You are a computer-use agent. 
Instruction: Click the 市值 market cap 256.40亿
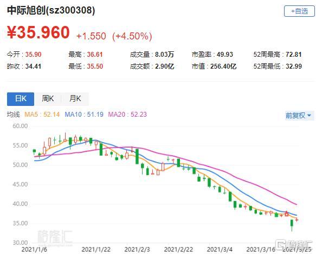[x=223, y=66]
